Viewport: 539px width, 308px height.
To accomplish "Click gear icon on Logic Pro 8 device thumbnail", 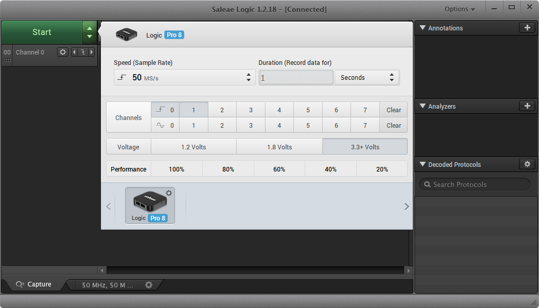I will click(x=169, y=193).
